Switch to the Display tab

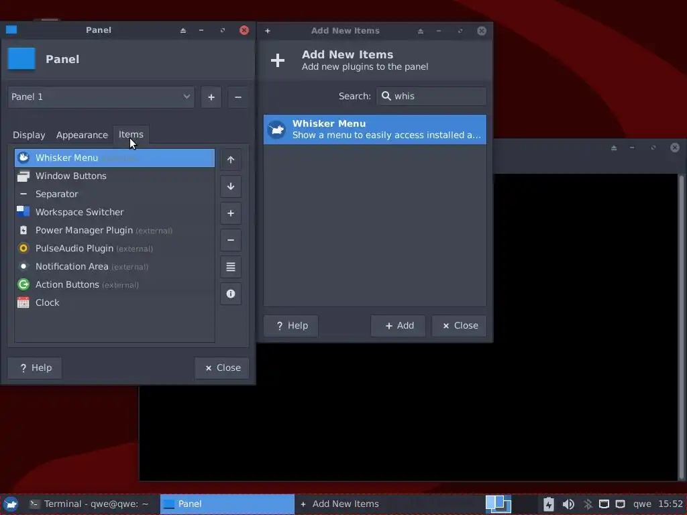click(x=29, y=135)
